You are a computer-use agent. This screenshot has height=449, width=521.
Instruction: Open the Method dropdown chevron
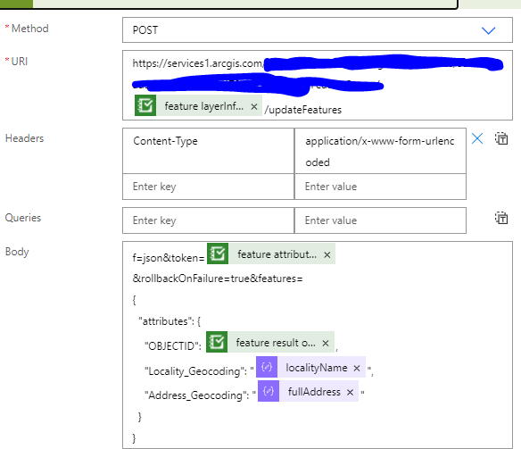tap(489, 30)
